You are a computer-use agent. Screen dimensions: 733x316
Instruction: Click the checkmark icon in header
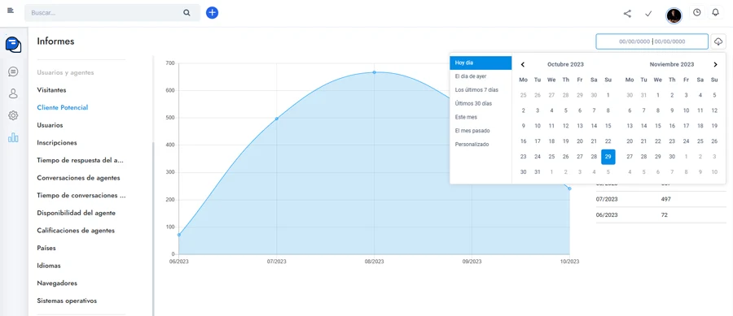click(x=648, y=14)
